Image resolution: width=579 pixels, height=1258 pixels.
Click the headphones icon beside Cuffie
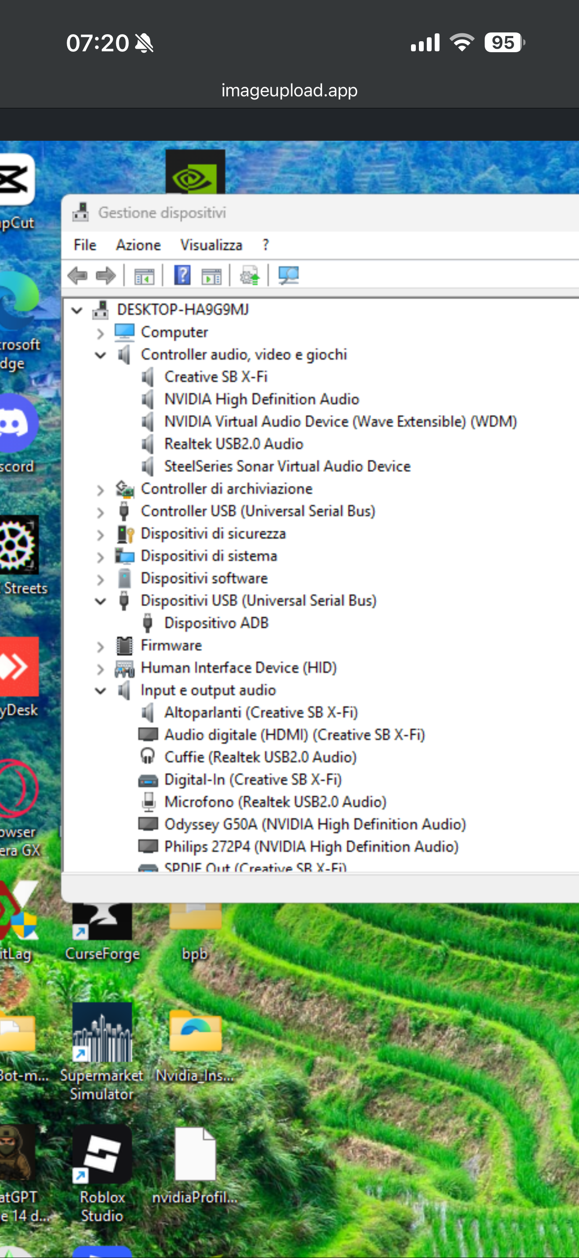point(147,757)
